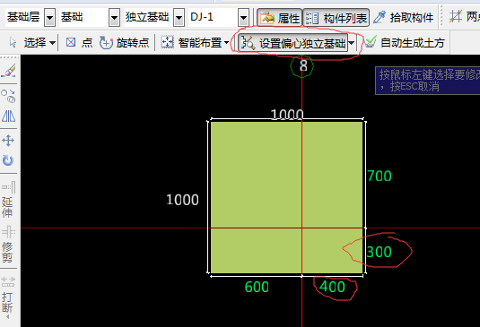This screenshot has height=327, width=480.
Task: Open the DJ-1 component name dropdown
Action: pyautogui.click(x=244, y=18)
